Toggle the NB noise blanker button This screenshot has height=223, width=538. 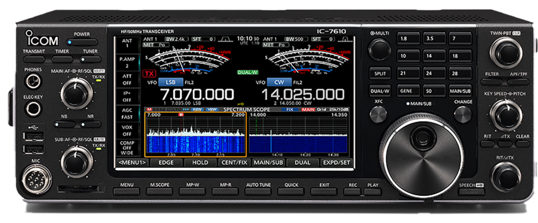coord(65,124)
